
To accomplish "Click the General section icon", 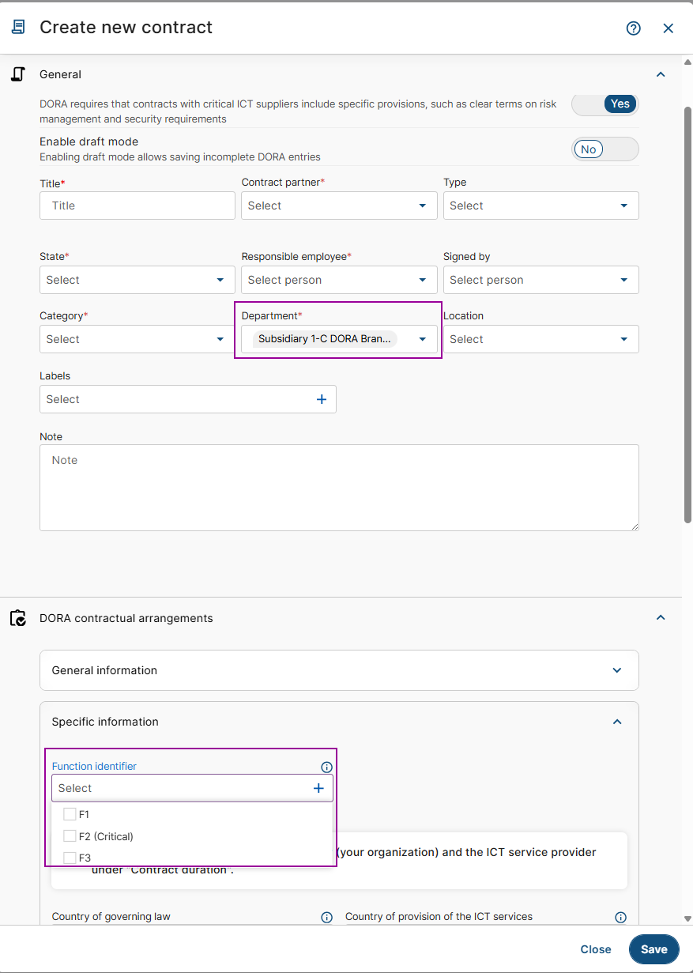I will click(18, 74).
